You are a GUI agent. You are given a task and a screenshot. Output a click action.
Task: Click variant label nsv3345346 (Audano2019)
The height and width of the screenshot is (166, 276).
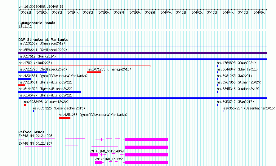click(238, 89)
